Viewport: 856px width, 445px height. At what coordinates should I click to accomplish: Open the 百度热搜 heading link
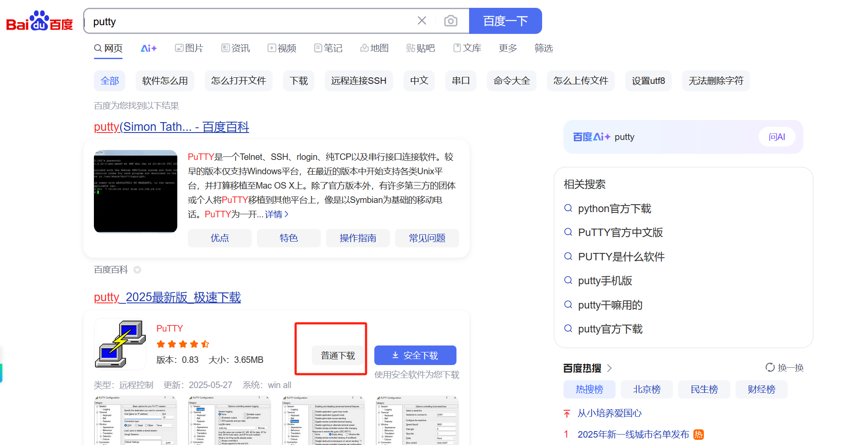(x=582, y=368)
